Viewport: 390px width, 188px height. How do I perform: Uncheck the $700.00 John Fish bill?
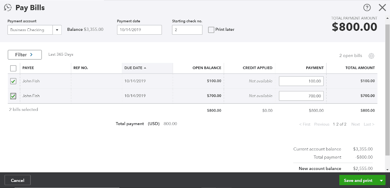[x=13, y=96]
